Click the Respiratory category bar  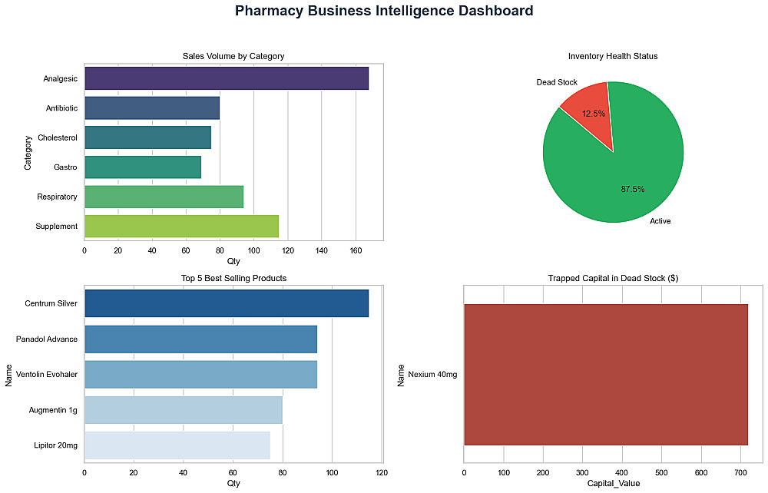click(164, 197)
